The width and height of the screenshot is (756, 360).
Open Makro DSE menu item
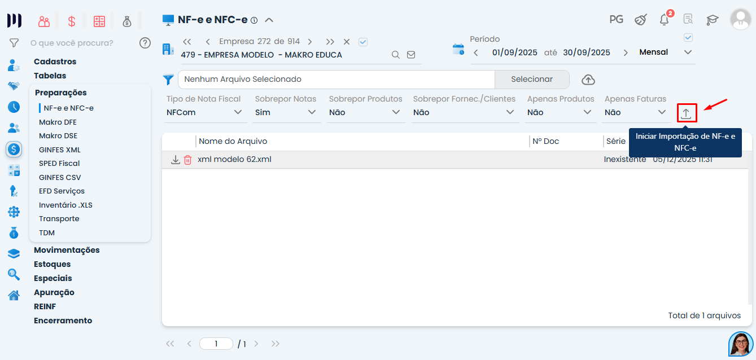tap(58, 136)
